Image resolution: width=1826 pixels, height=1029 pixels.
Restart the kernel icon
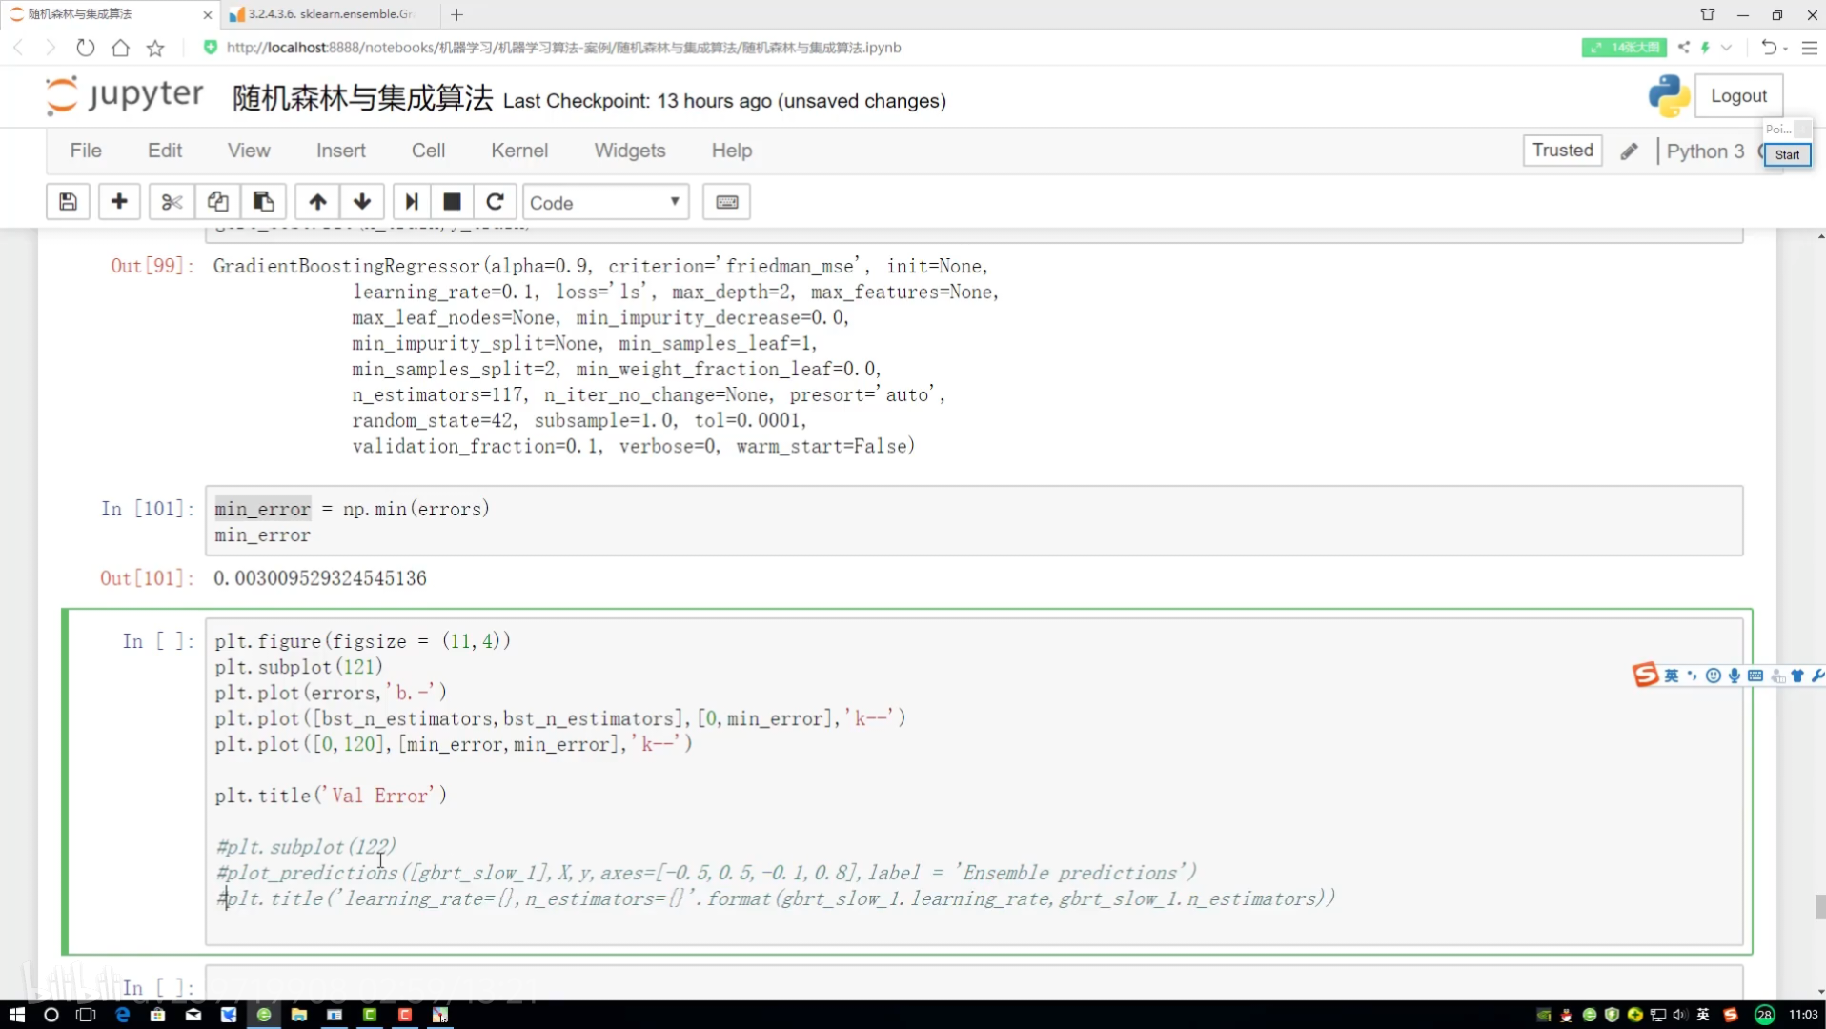[495, 202]
